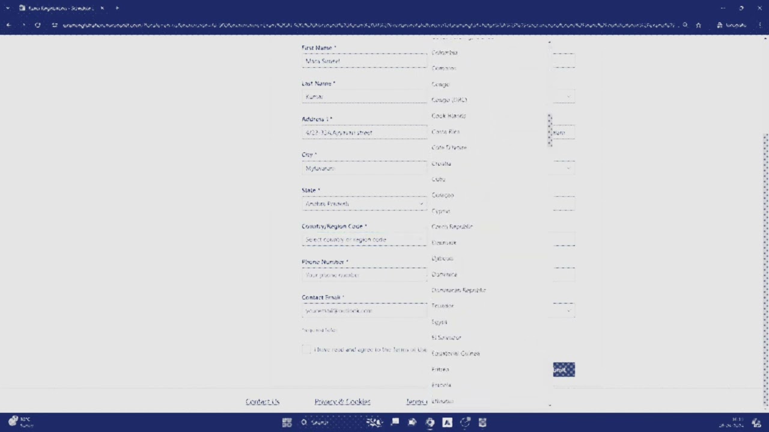This screenshot has height=432, width=769.
Task: Open the notification icon in the system tray
Action: [x=757, y=422]
